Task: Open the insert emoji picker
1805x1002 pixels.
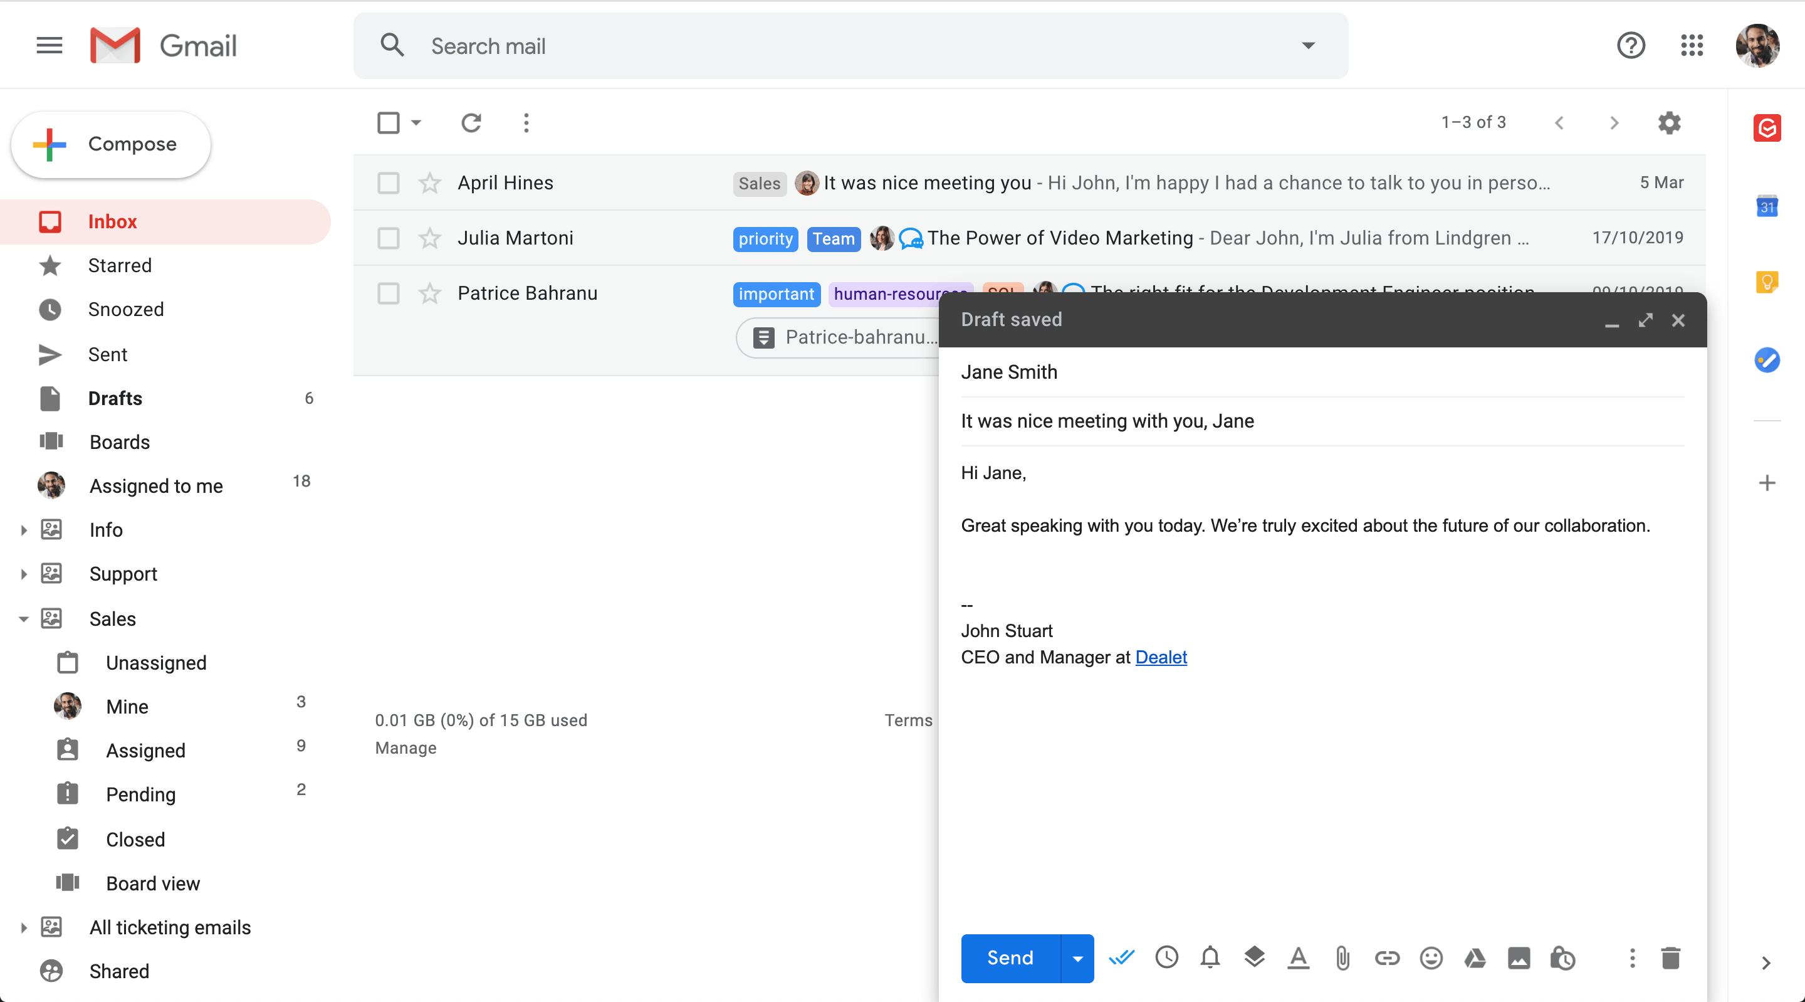Action: (1431, 958)
